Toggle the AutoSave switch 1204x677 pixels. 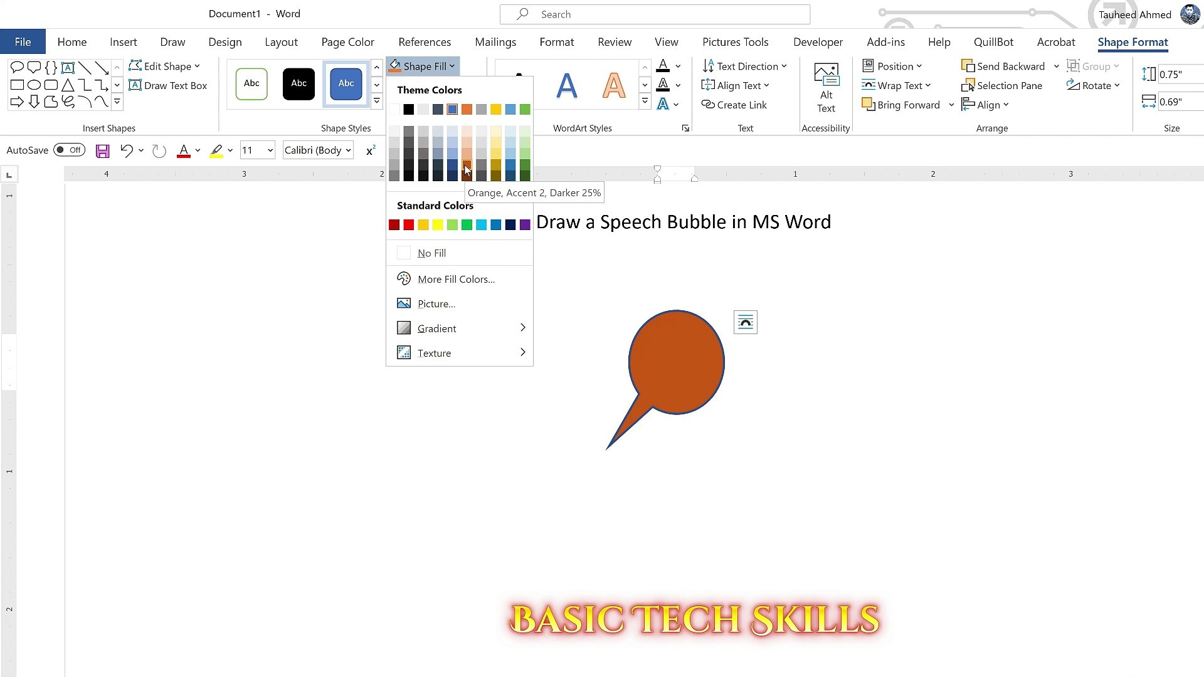click(x=69, y=150)
